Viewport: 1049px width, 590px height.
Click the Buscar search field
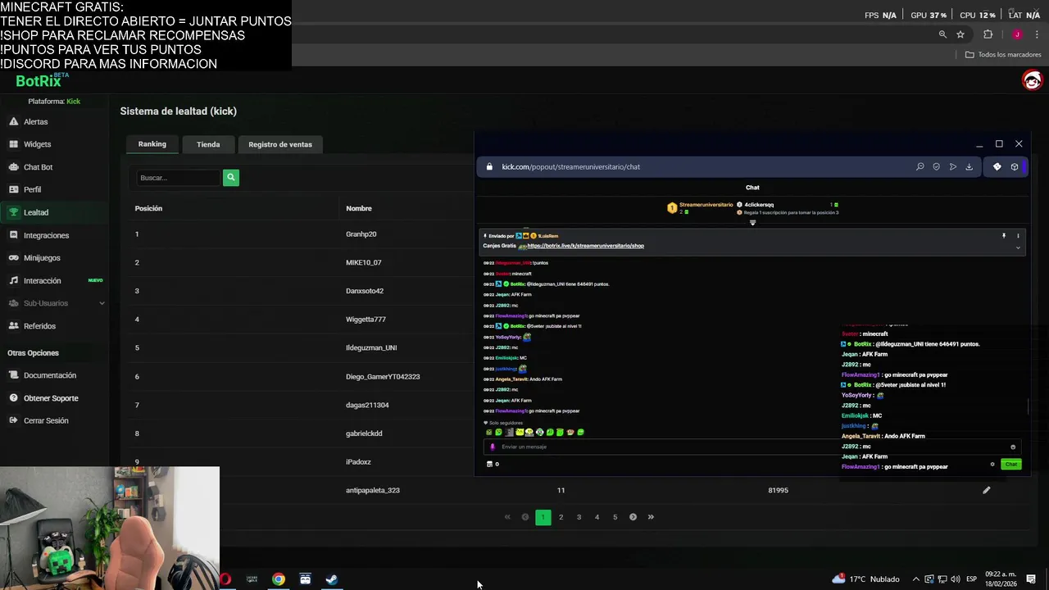179,178
